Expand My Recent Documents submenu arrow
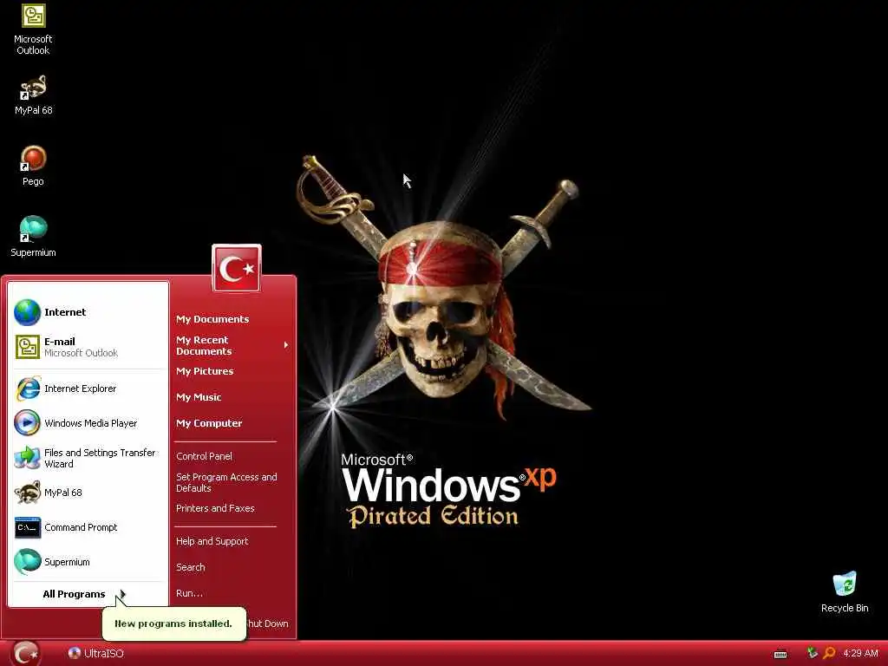Viewport: 888px width, 666px height. point(286,345)
